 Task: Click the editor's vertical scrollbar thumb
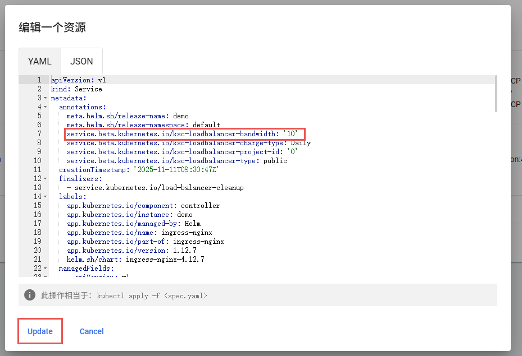[x=495, y=94]
